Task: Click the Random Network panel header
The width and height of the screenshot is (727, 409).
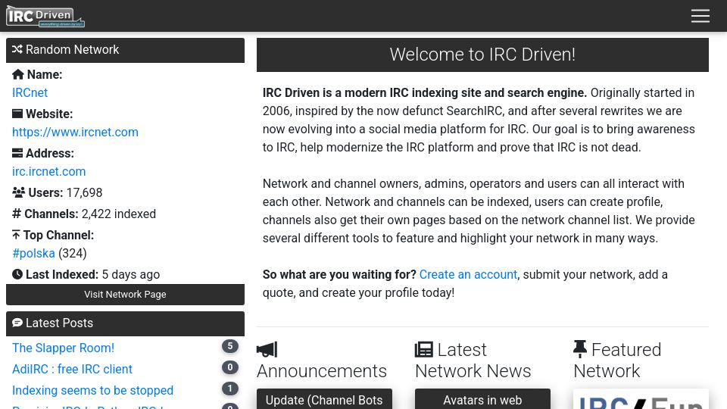Action: click(x=125, y=50)
